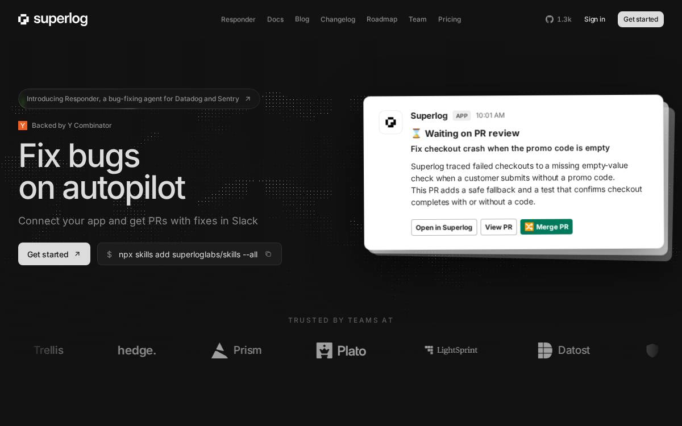This screenshot has width=682, height=426.
Task: Click the superlog logo in header
Action: coord(53,19)
